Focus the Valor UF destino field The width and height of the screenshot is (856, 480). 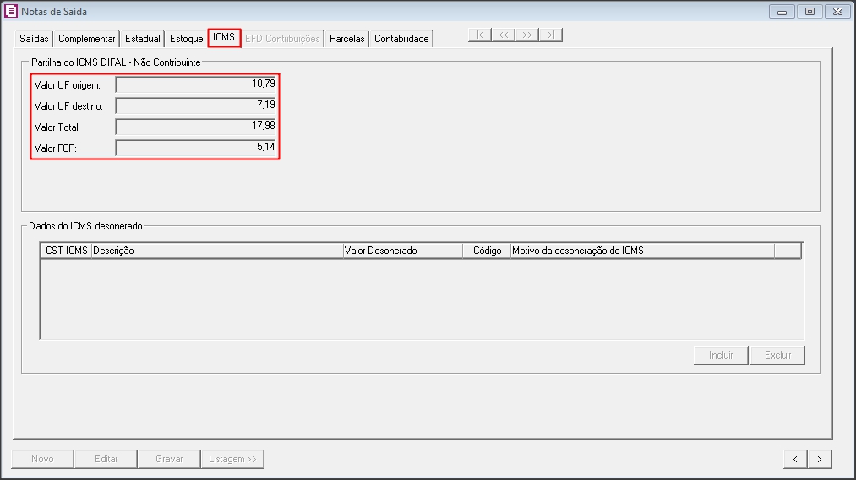pos(196,105)
